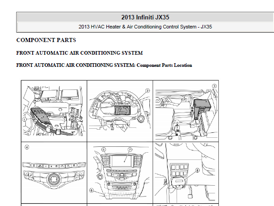Click callout number 3 in the diagram
Image resolution: width=274 pixels, height=206 pixels.
[x=214, y=86]
